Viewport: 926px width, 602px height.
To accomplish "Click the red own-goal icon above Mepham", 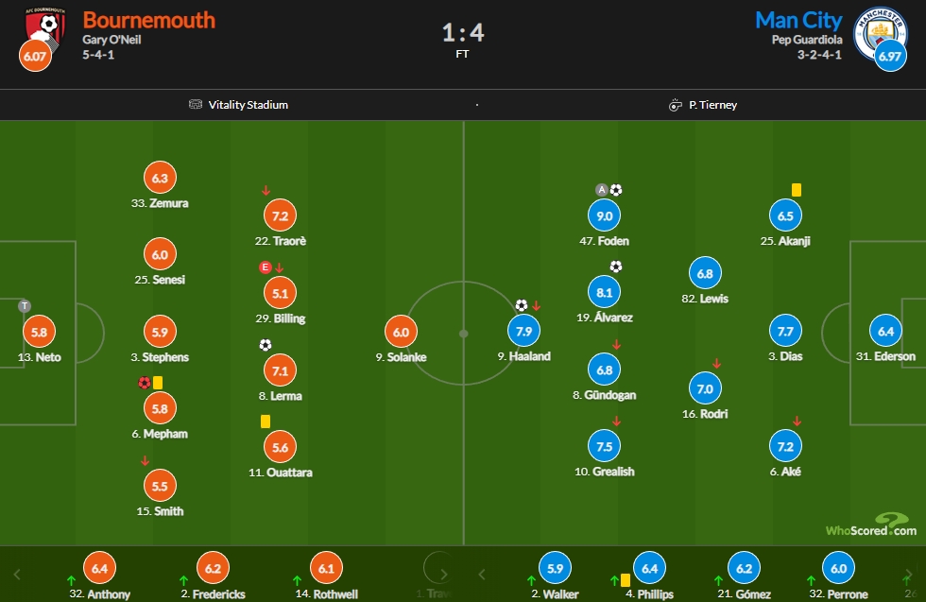I will coord(144,383).
